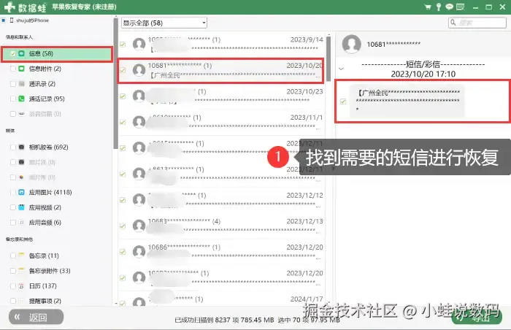Click the avatar of the 2023/9/14 message

pyautogui.click(x=139, y=44)
